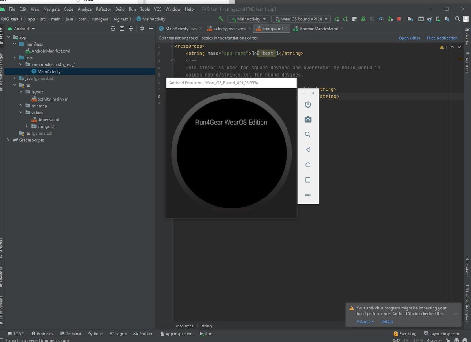The height and width of the screenshot is (342, 471).
Task: Open the Profiler tool window
Action: point(142,334)
